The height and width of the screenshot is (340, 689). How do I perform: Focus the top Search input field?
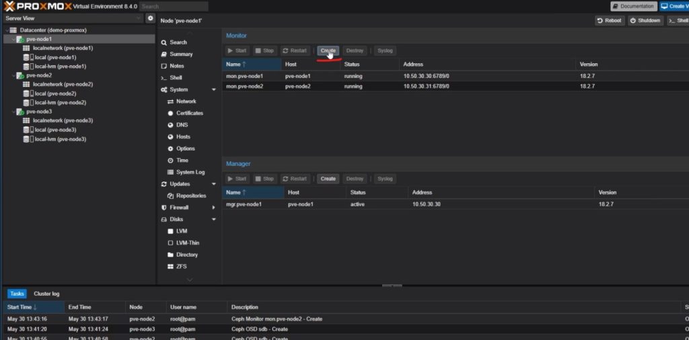[x=174, y=7]
